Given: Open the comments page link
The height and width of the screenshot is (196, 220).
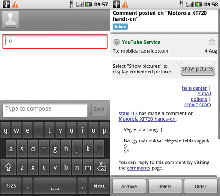Looking at the screenshot, I should pyautogui.click(x=138, y=168).
